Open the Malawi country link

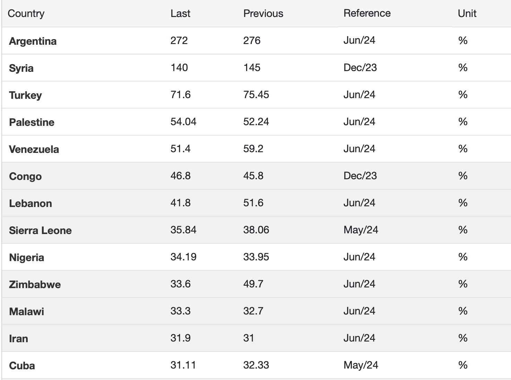[x=26, y=311]
